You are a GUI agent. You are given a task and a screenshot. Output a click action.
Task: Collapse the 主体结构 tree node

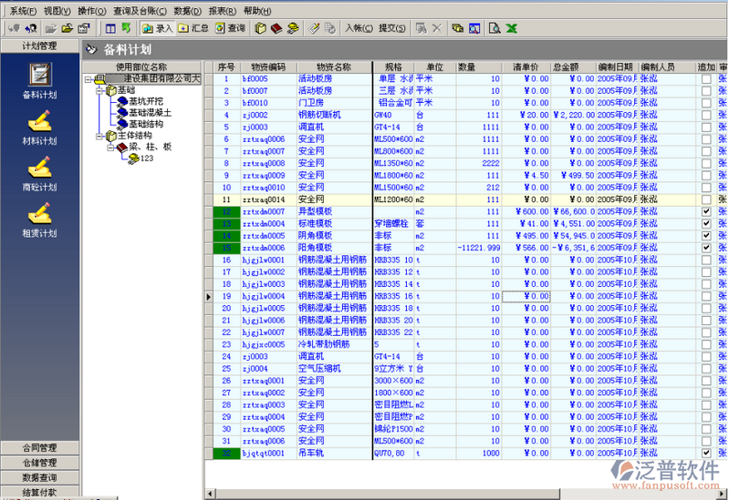click(x=99, y=136)
